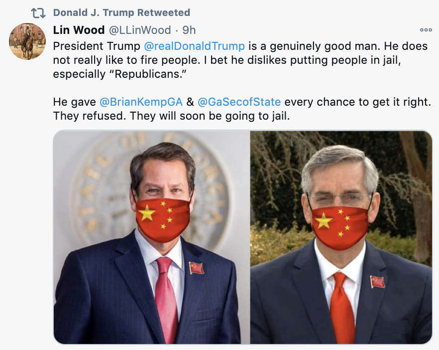The height and width of the screenshot is (350, 439).
Task: Click the tweet's first paragraph text
Action: [x=240, y=60]
